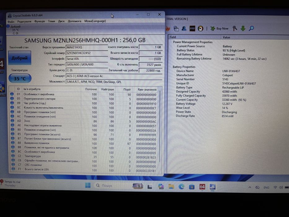Screen dimensions: 289x217
Task: Select the AE Несподівані втрати живлення row
Action: coord(84,126)
